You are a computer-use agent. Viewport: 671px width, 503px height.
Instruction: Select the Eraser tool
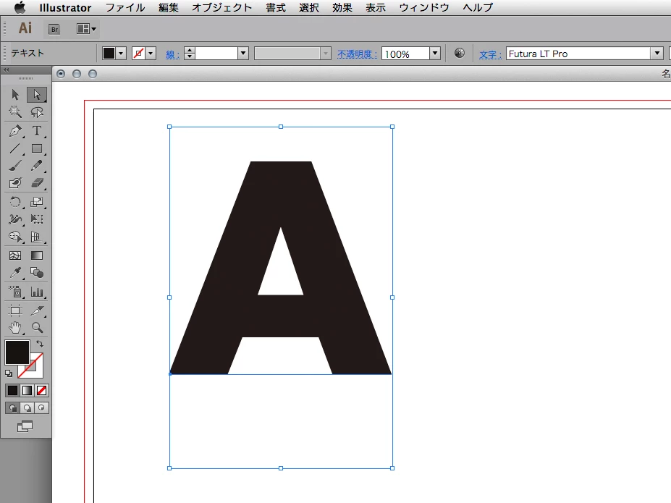pos(37,184)
